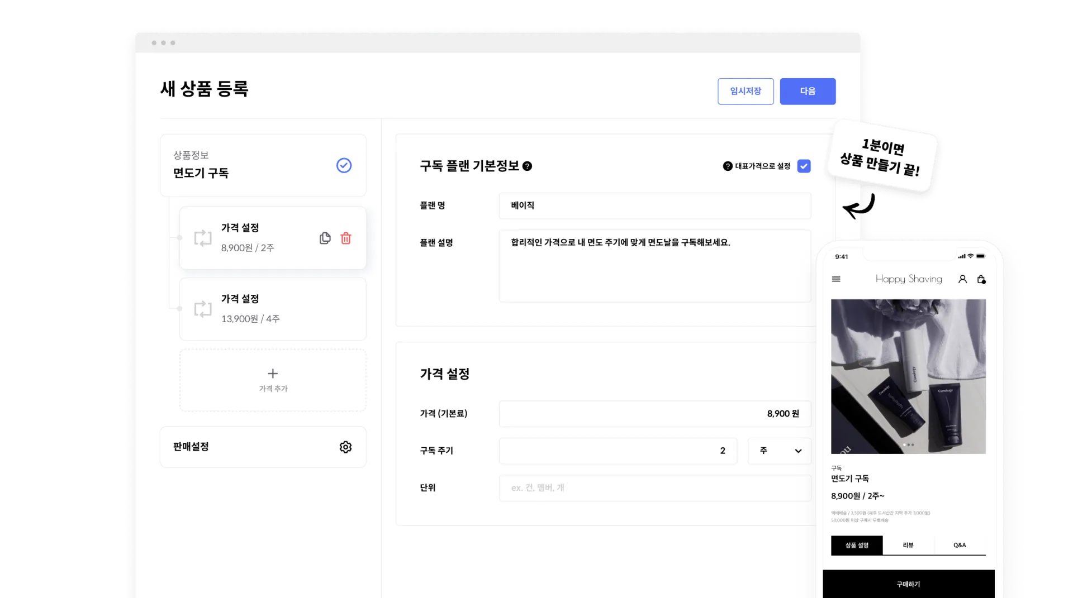Click the 다음 button

pyautogui.click(x=808, y=91)
